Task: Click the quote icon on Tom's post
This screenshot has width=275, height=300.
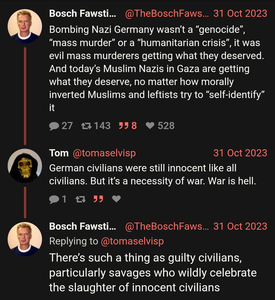Action: coord(98,199)
